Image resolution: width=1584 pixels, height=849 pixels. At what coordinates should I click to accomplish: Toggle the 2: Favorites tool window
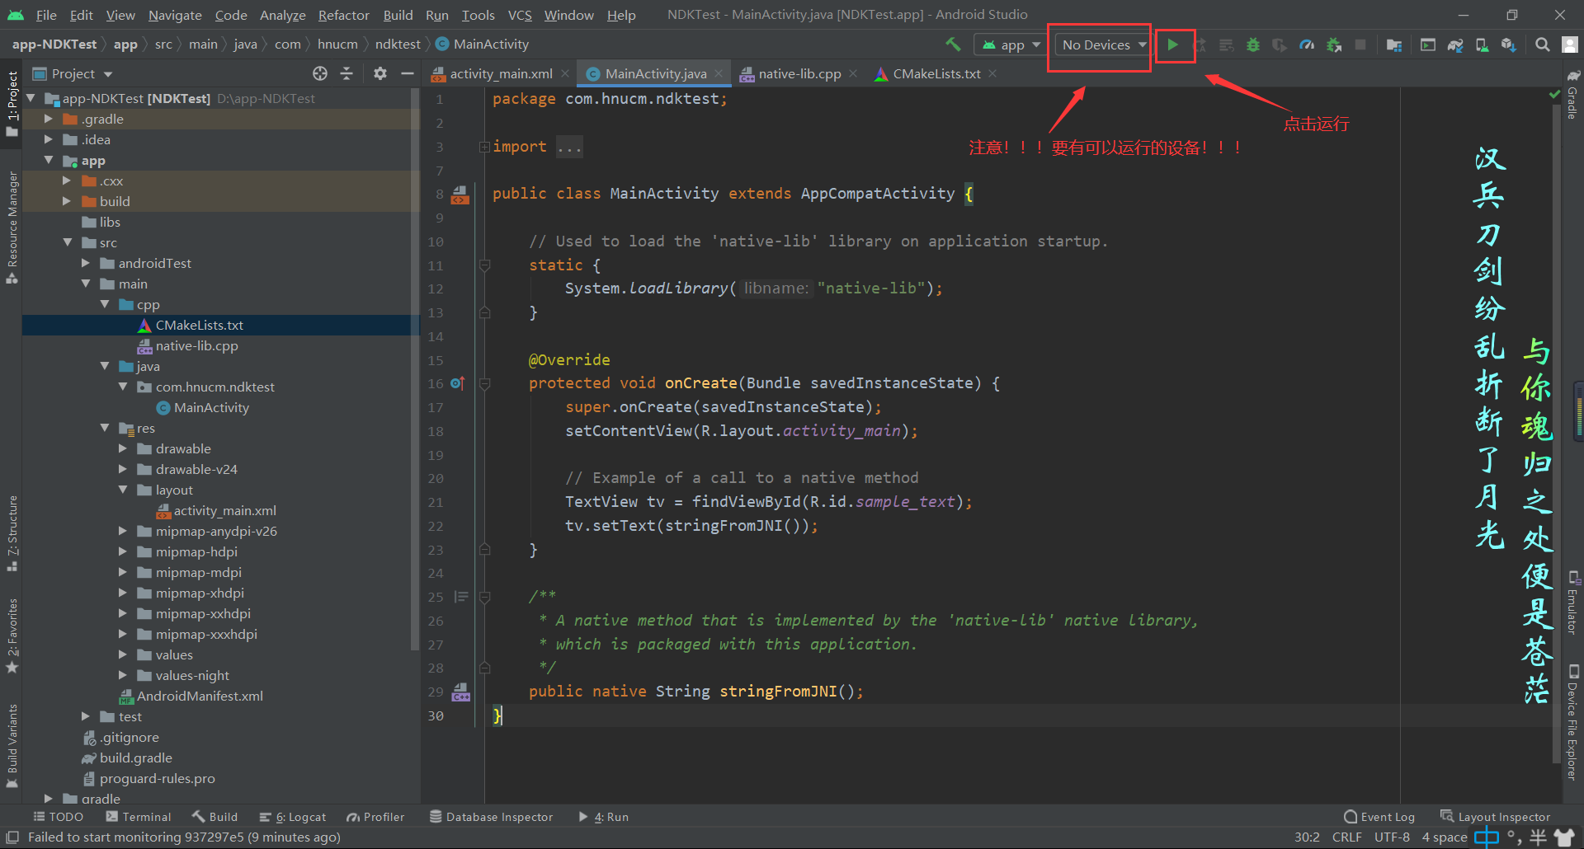(x=12, y=636)
